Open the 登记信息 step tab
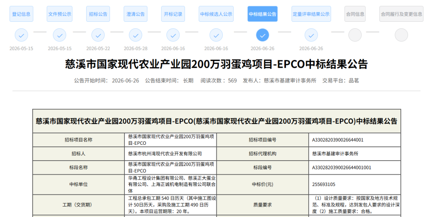The width and height of the screenshot is (435, 217). pyautogui.click(x=21, y=14)
